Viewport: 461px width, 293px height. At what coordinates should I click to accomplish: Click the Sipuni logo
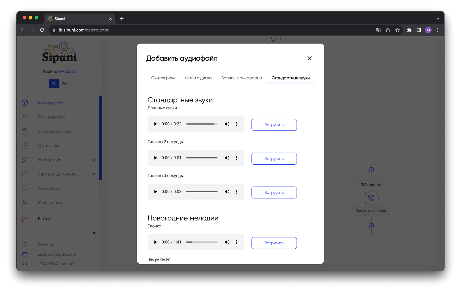pos(59,52)
